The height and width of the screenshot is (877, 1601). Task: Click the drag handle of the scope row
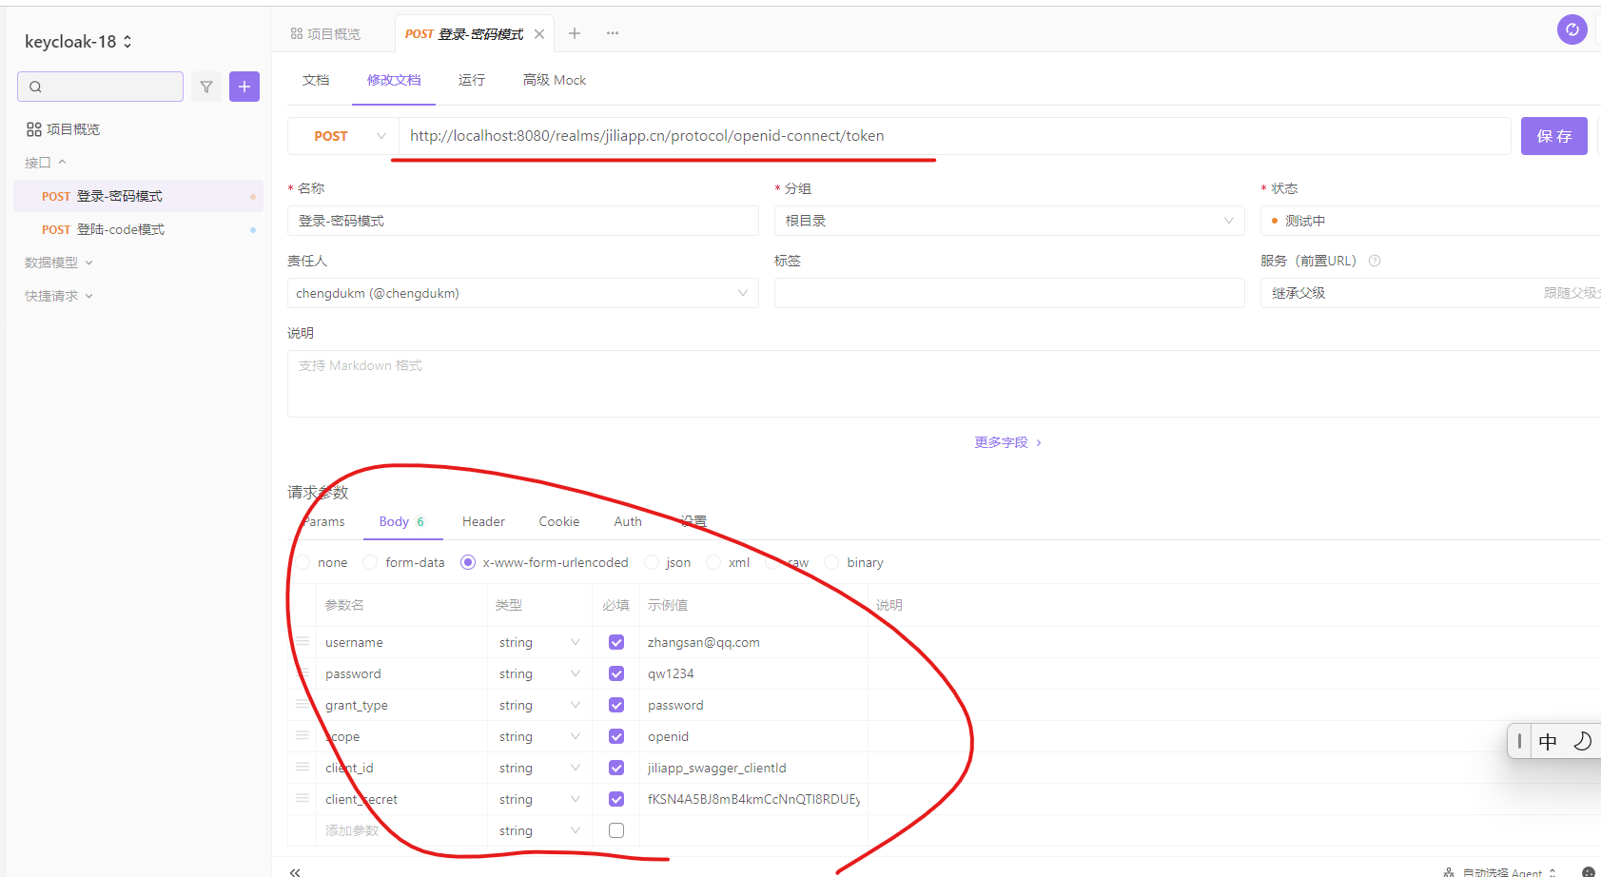(x=303, y=736)
